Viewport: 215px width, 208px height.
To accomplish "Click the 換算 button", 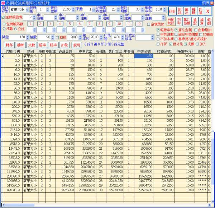I will (202, 21).
